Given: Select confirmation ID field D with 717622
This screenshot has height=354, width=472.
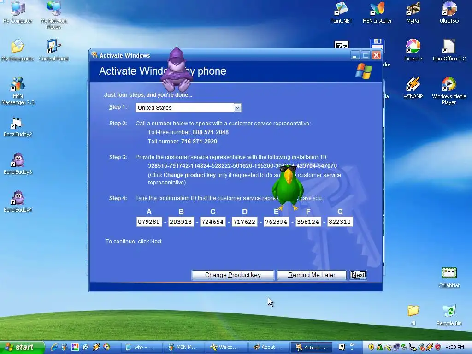Looking at the screenshot, I should [x=244, y=222].
